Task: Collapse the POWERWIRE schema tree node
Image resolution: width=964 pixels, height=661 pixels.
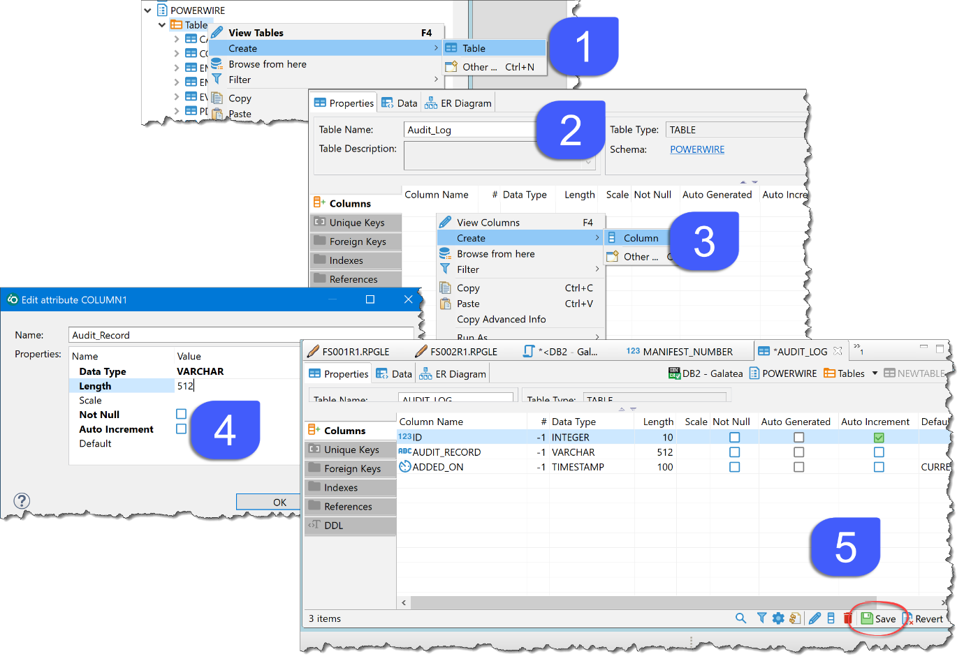Action: [x=147, y=10]
